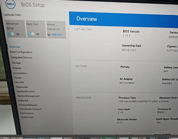Open the Keyboard section
Image resolution: width=178 pixels, height=139 pixels.
23,101
